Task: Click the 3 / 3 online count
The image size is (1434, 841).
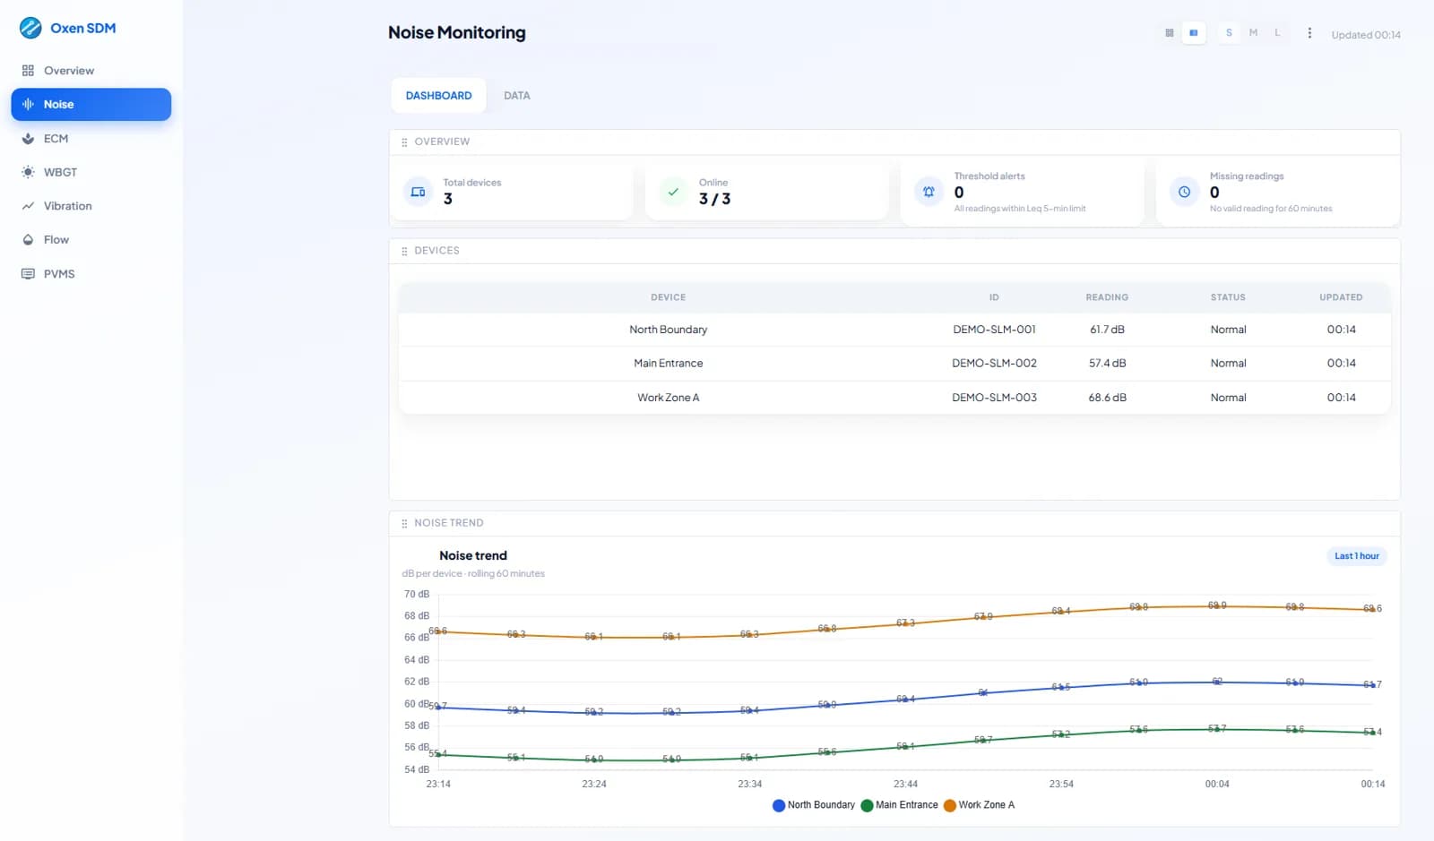Action: (714, 199)
